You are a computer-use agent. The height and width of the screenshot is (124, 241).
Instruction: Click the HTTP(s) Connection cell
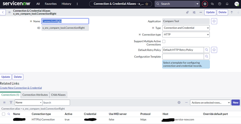pyautogui.click(x=43, y=119)
